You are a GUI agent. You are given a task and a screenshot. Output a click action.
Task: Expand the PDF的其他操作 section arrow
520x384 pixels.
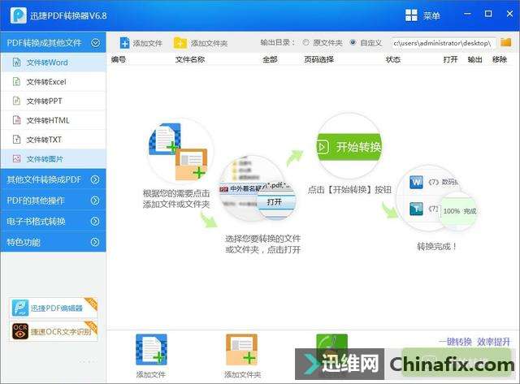(95, 201)
